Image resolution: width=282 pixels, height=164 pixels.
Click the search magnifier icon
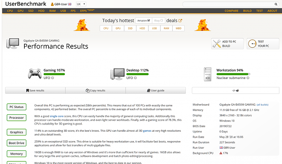[276, 4]
